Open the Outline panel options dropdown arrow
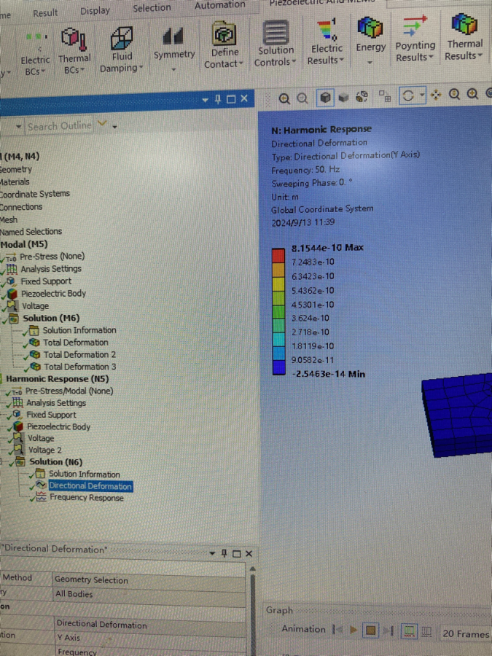The height and width of the screenshot is (656, 492). click(x=205, y=101)
